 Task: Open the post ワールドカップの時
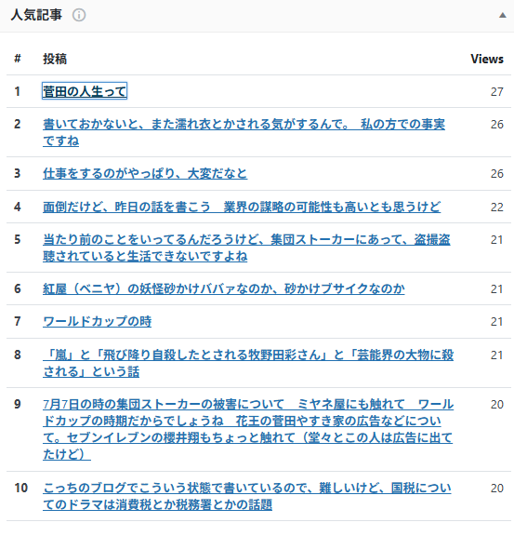[x=97, y=321]
